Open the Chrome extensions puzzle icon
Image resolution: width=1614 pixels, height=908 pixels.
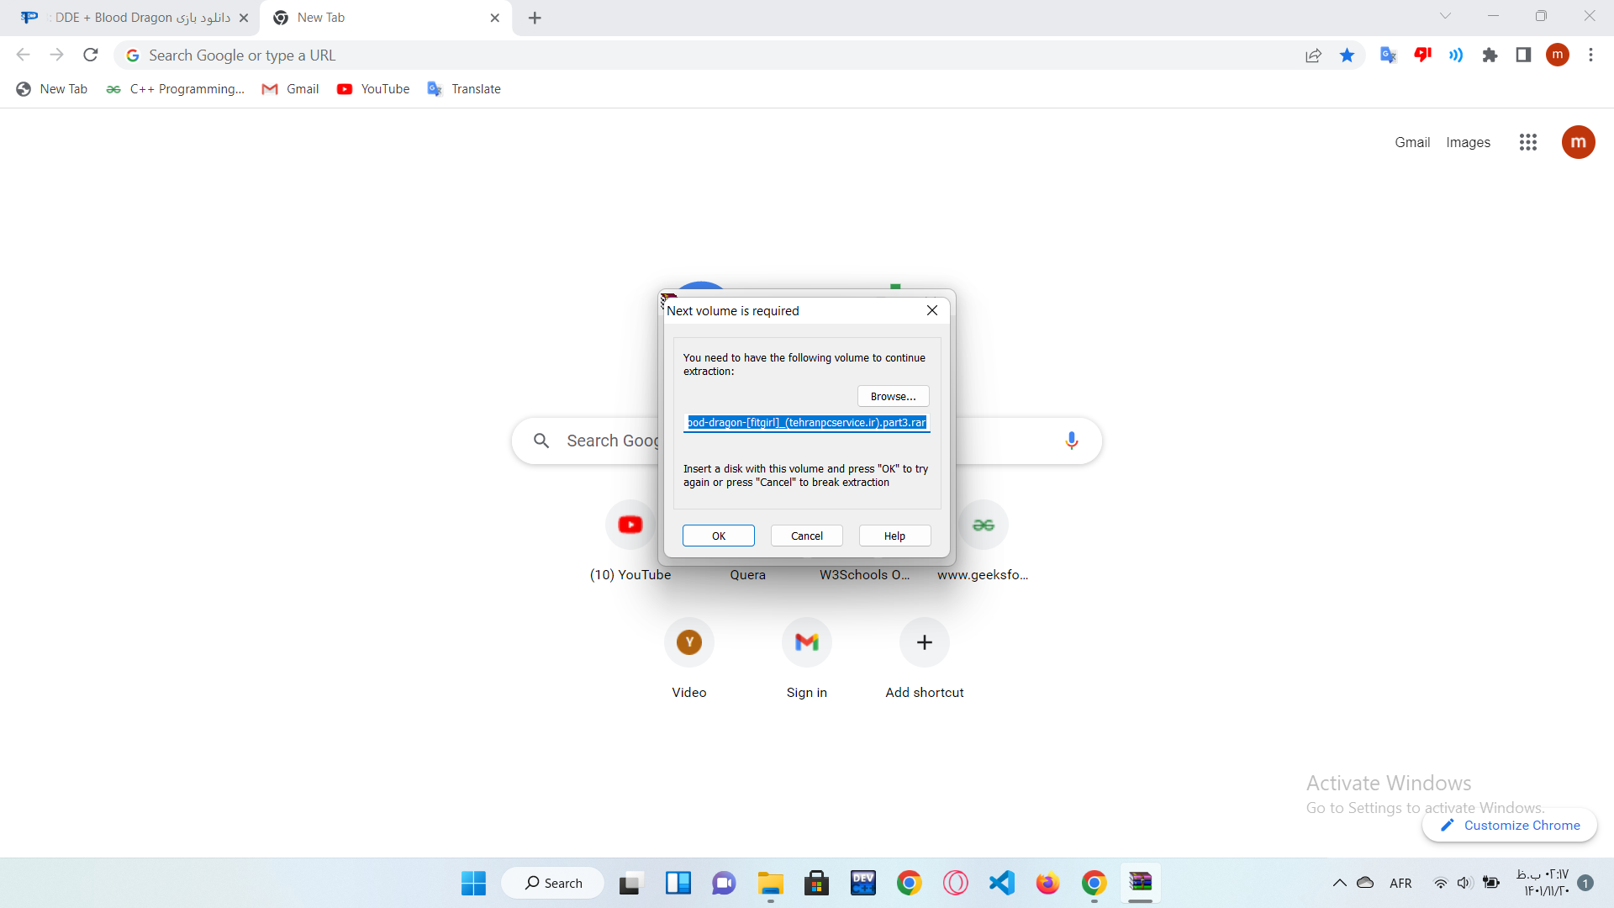point(1490,55)
